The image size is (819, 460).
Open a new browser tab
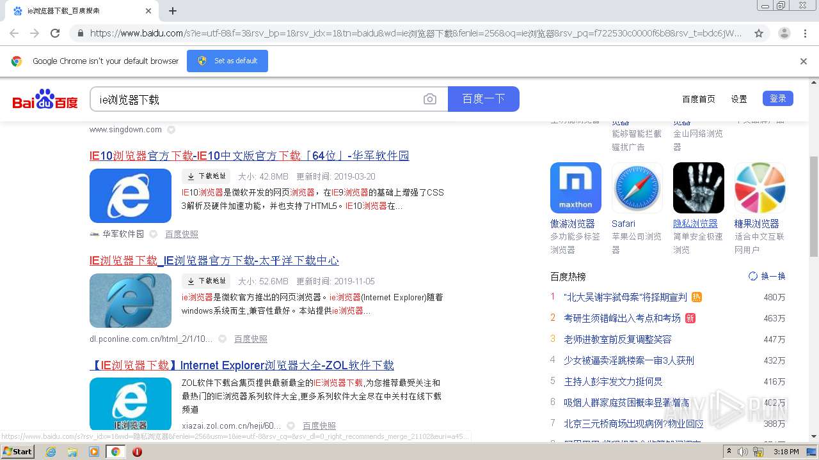(x=173, y=11)
